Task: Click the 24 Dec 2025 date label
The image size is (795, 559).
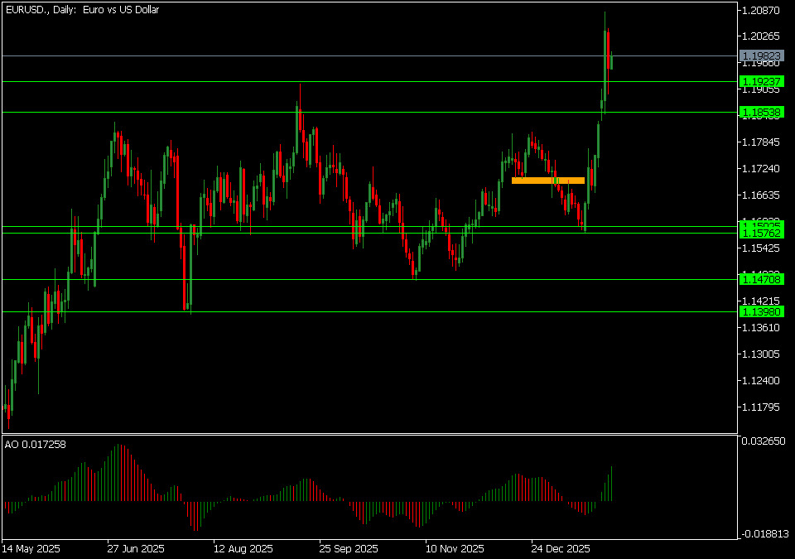Action: [561, 548]
